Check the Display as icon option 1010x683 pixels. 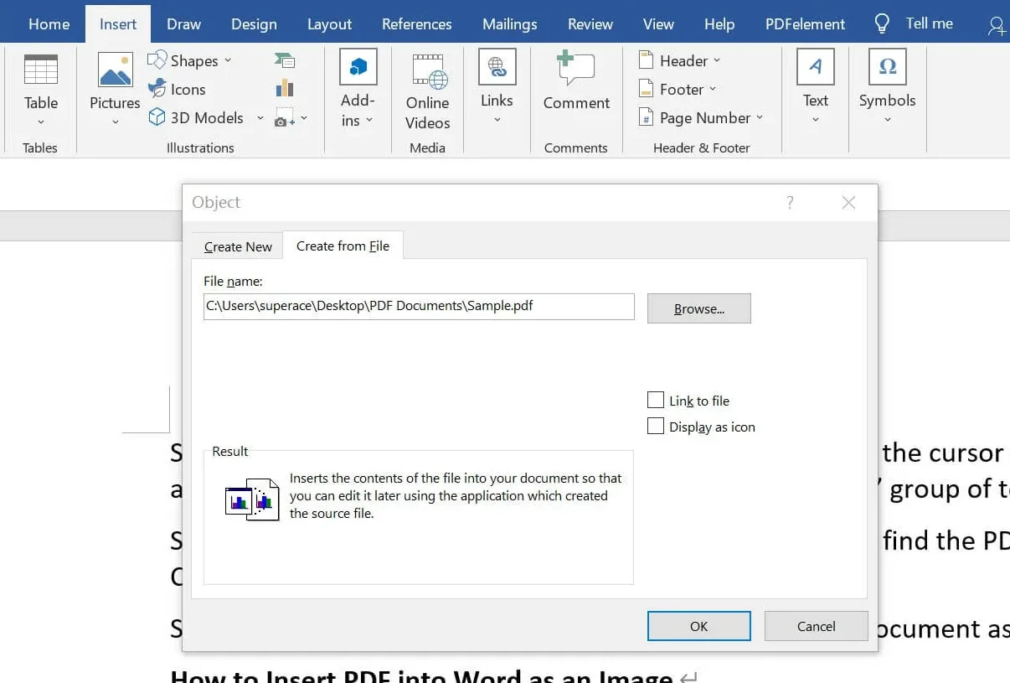click(656, 427)
